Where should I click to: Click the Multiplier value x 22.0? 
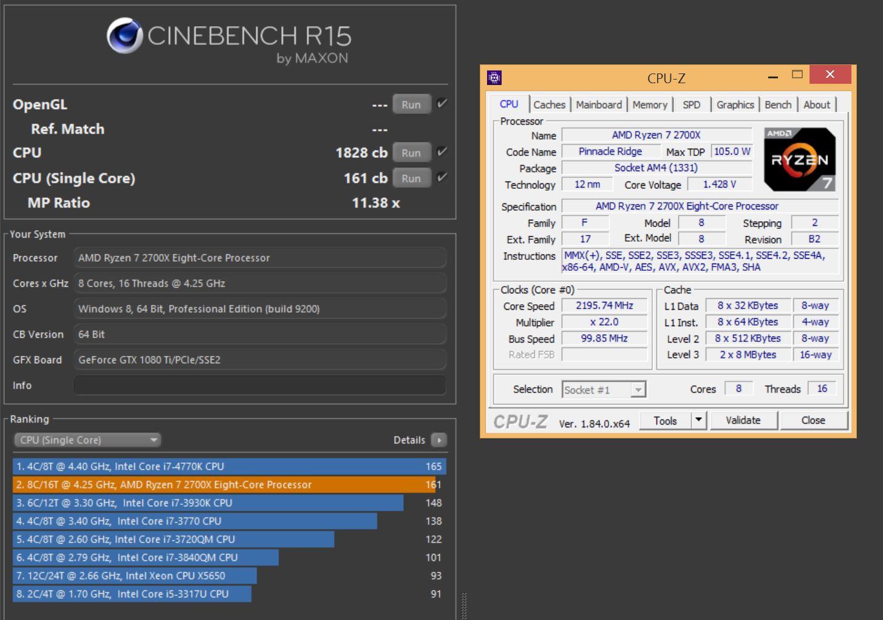pos(604,322)
